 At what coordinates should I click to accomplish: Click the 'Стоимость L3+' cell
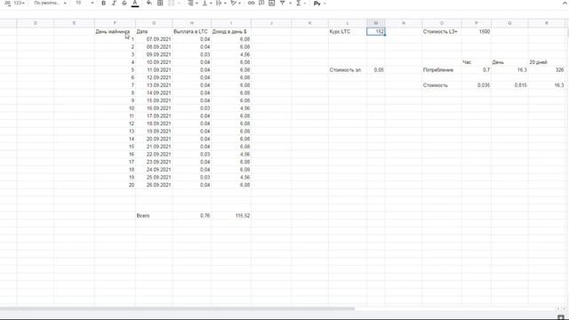442,32
